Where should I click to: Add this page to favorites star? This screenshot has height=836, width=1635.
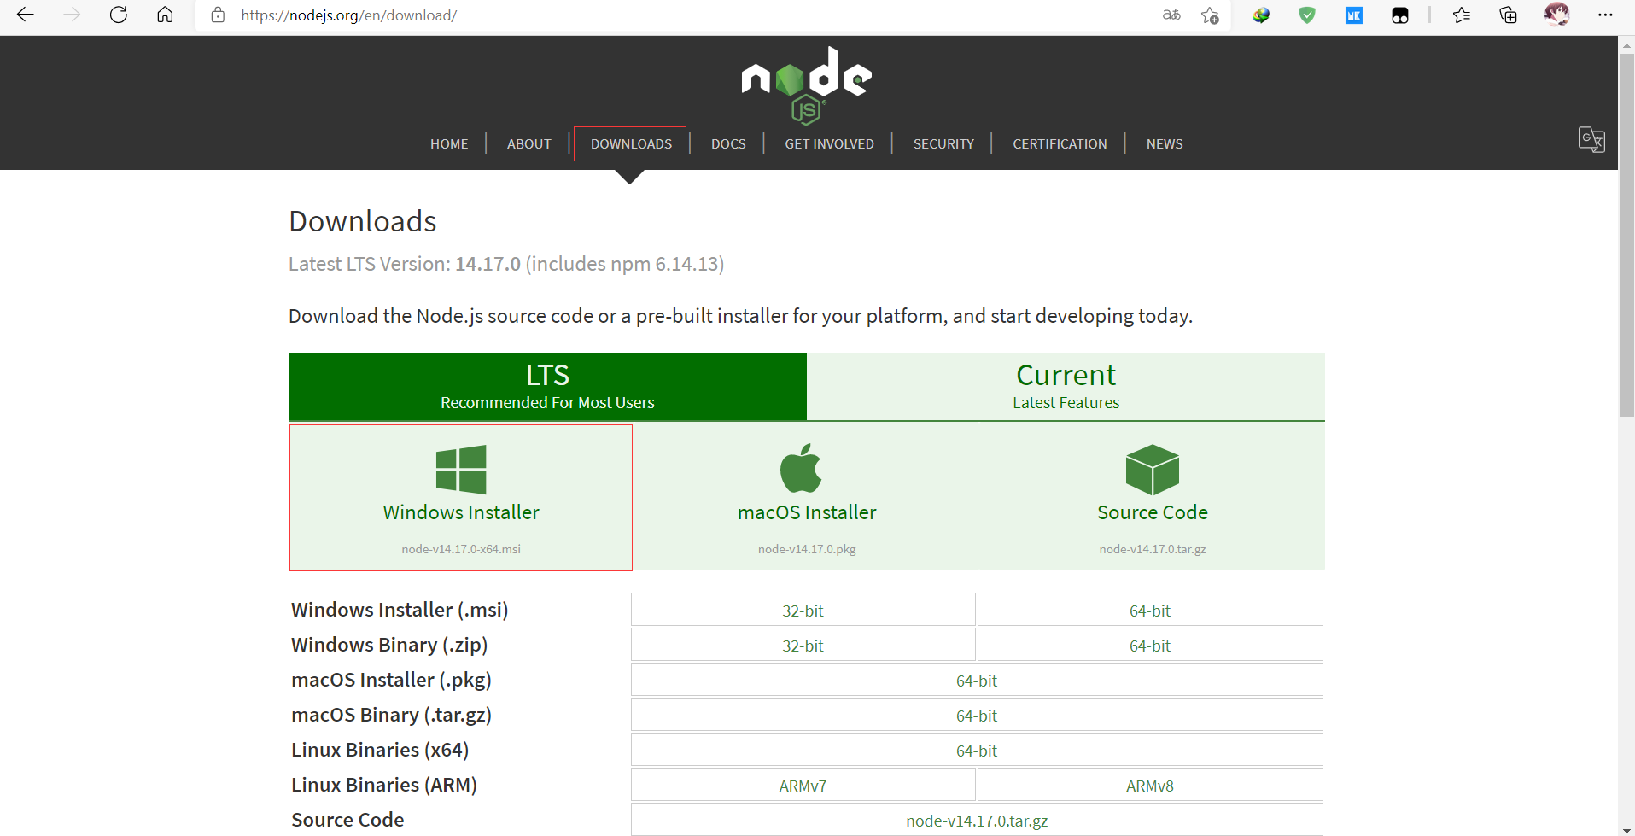pyautogui.click(x=1210, y=15)
